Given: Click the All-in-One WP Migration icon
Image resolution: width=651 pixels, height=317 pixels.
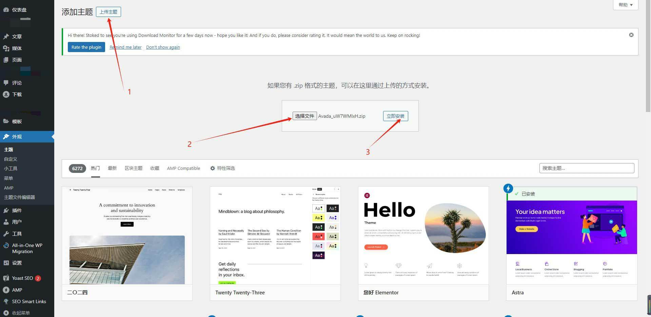Looking at the screenshot, I should tap(6, 246).
